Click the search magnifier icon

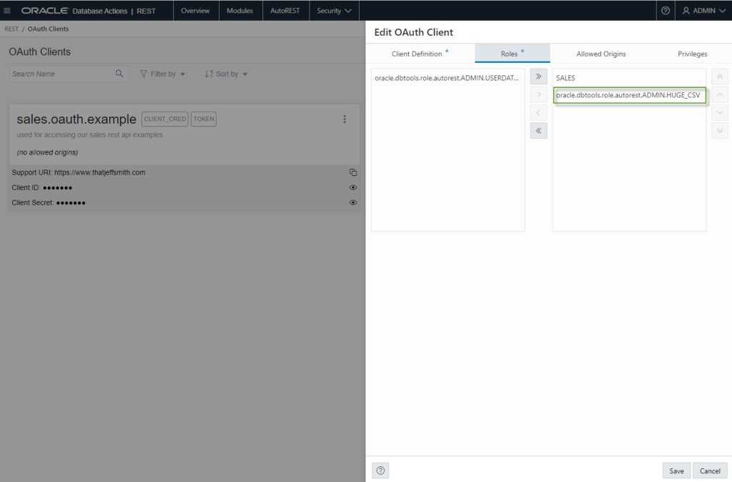pyautogui.click(x=119, y=74)
